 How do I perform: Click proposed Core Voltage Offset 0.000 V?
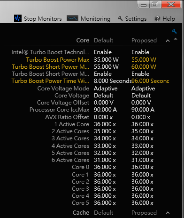141,103
